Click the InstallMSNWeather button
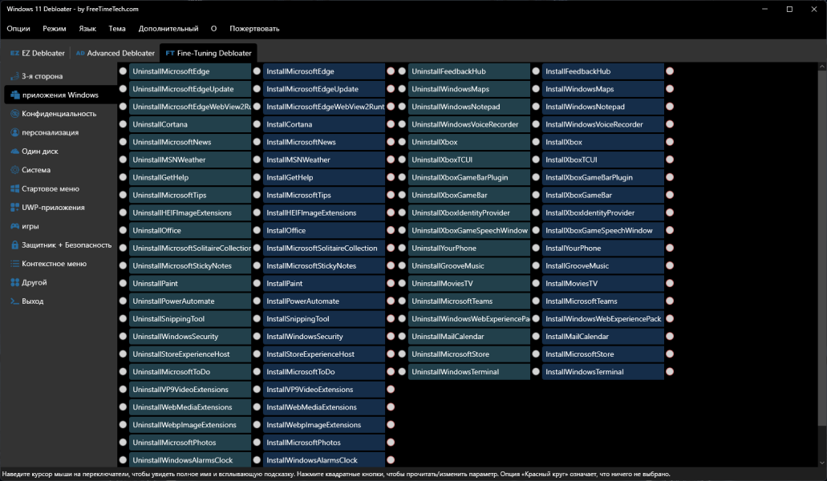This screenshot has height=481, width=827. (324, 160)
